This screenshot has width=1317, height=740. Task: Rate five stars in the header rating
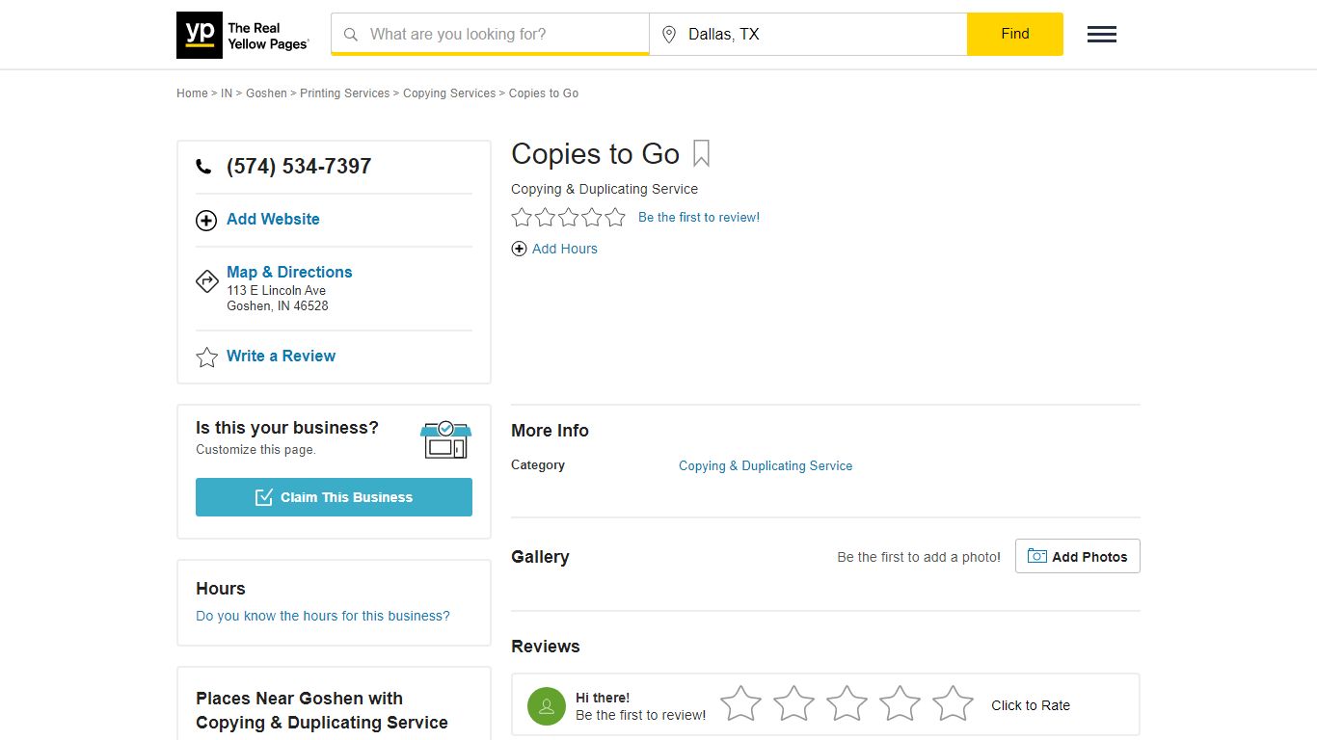[x=615, y=218]
